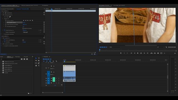The width and height of the screenshot is (178, 100).
Task: Choose the Slip tool
Action: tap(36, 63)
